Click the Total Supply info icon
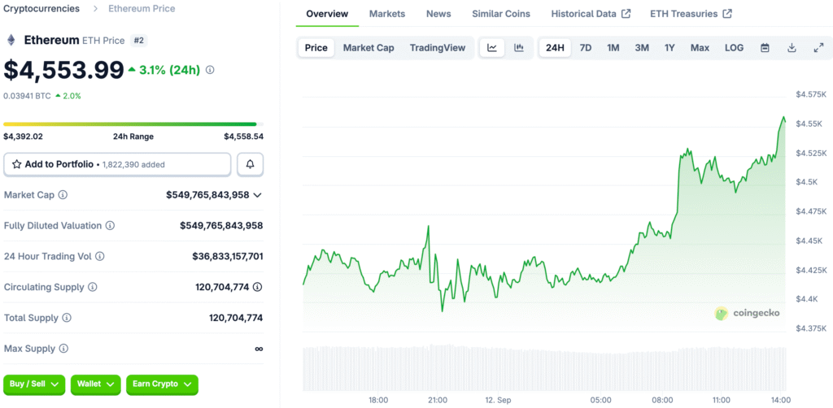Screen dimensions: 833x408 (x=67, y=318)
